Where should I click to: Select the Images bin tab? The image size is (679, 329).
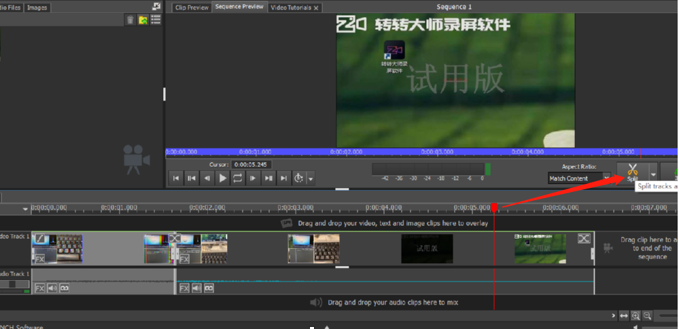click(x=37, y=7)
